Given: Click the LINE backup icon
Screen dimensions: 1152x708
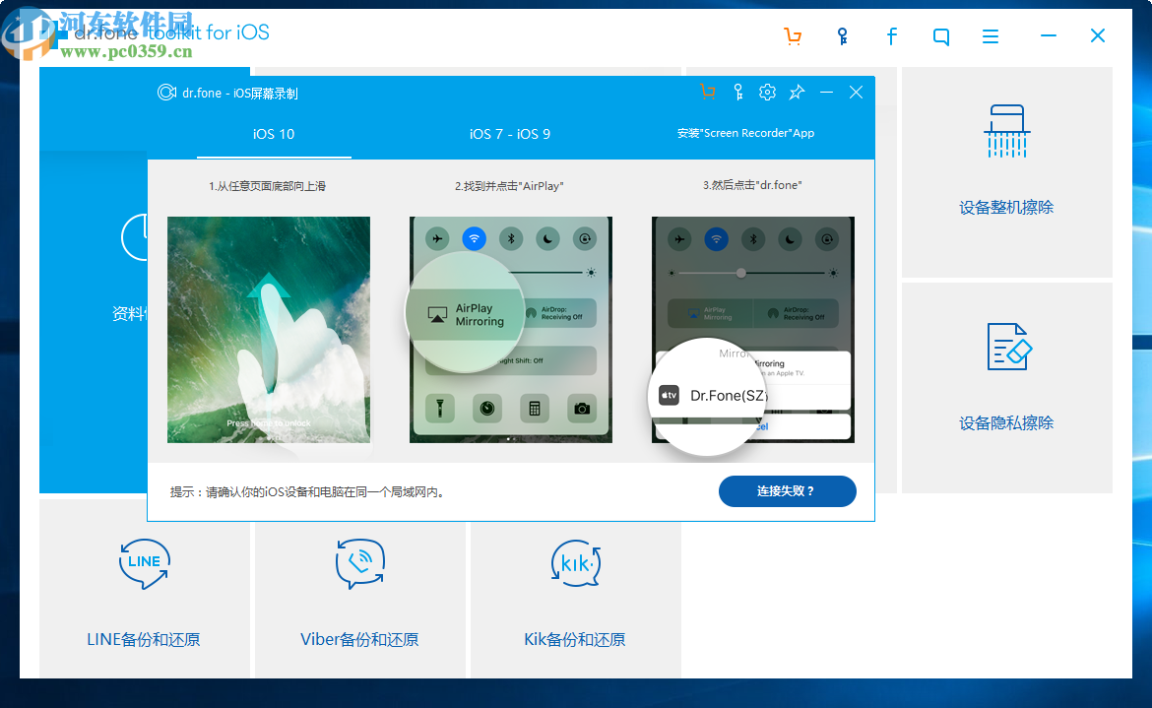Looking at the screenshot, I should pos(144,564).
